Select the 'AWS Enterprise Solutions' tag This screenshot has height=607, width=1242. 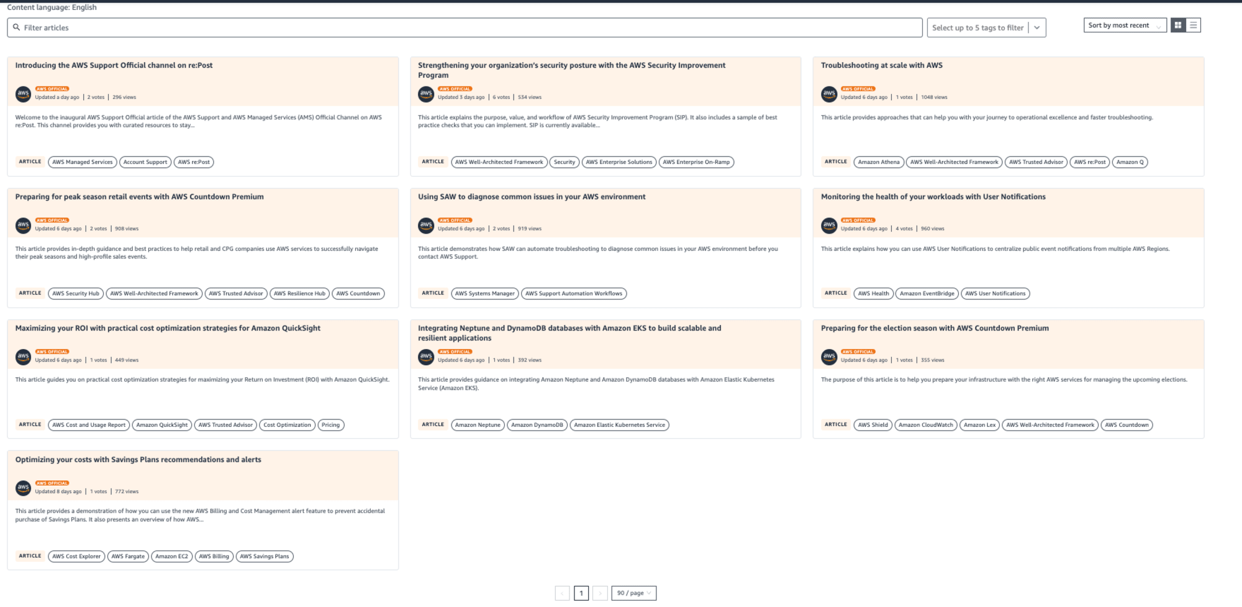point(619,162)
